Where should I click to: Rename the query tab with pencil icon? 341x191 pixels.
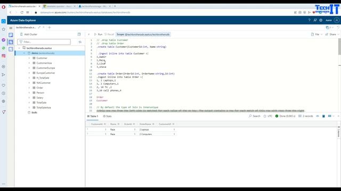point(39,28)
